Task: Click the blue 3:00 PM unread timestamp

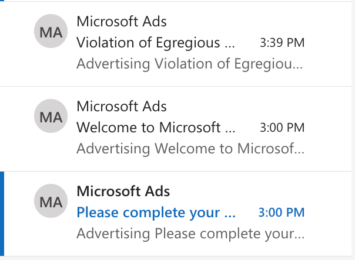Action: click(x=282, y=212)
